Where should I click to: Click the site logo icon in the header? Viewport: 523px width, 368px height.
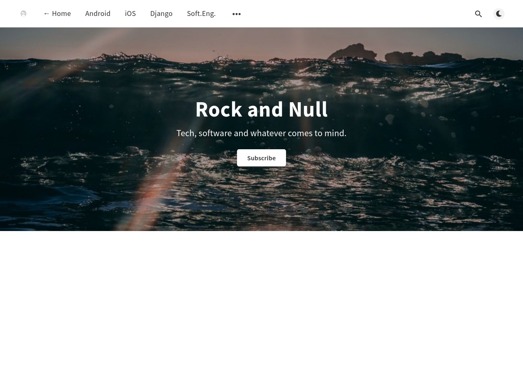pos(24,14)
